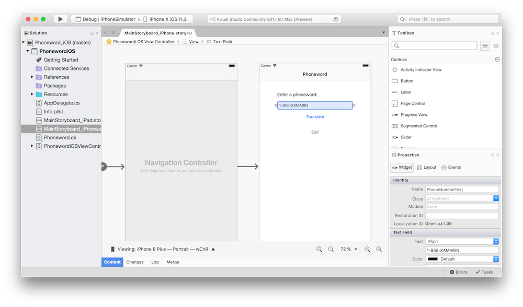Run the app with the Play button
Viewport: 523px width, 307px height.
click(60, 18)
